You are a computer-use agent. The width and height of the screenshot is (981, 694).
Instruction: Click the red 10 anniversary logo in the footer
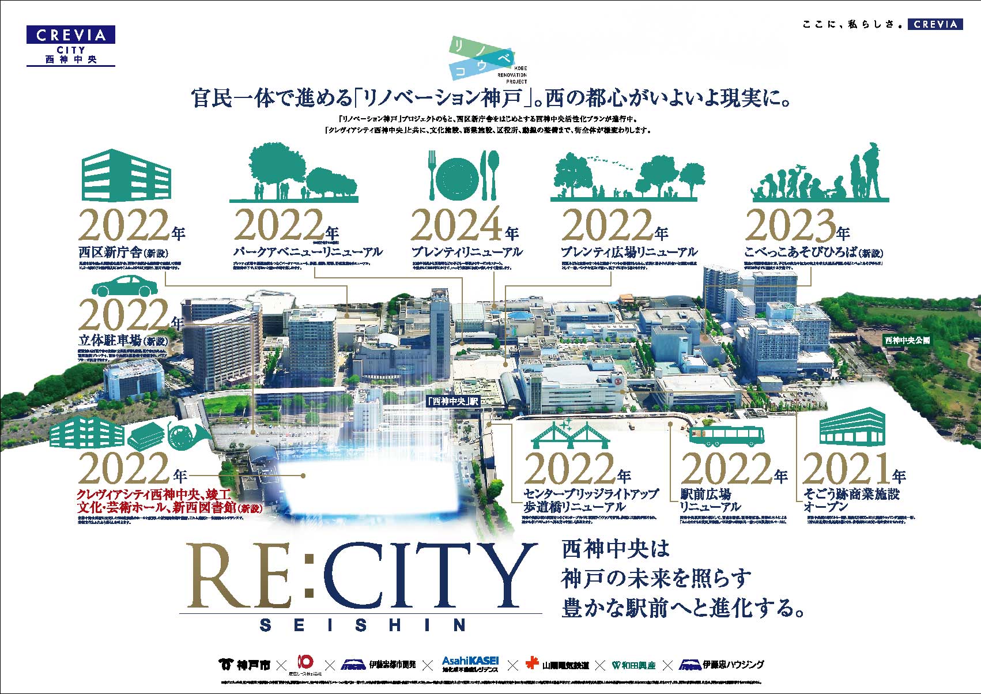click(304, 665)
